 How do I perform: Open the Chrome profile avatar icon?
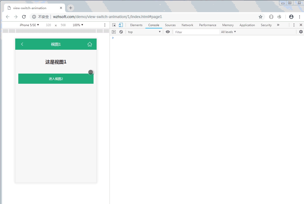click(291, 17)
